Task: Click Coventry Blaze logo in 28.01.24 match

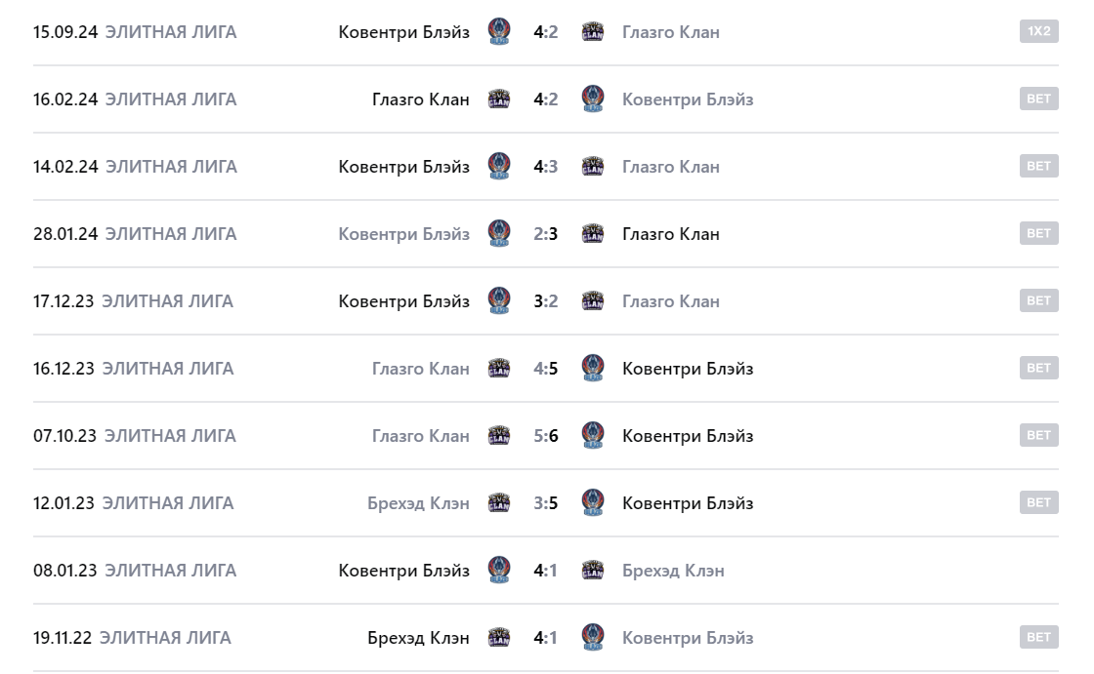Action: [x=499, y=233]
